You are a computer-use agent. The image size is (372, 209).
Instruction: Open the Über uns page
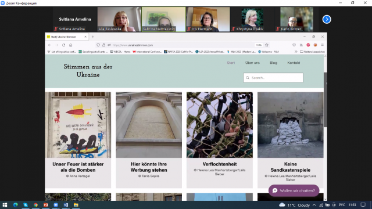coord(252,63)
